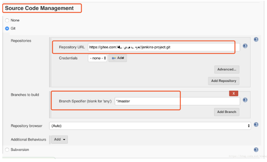Click the Add Branch button
Viewport: 267px width, 162px height.
coord(227,112)
